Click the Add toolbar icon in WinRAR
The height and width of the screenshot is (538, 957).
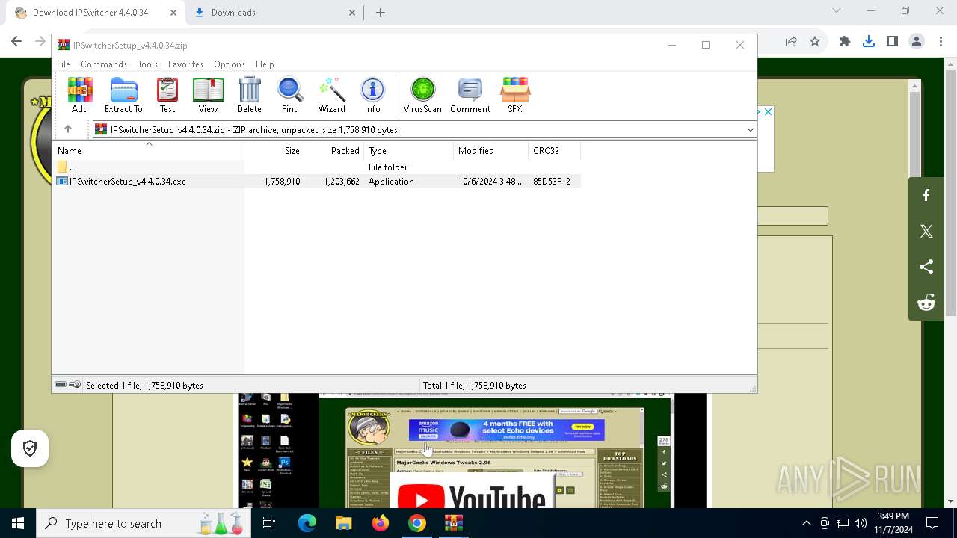80,95
